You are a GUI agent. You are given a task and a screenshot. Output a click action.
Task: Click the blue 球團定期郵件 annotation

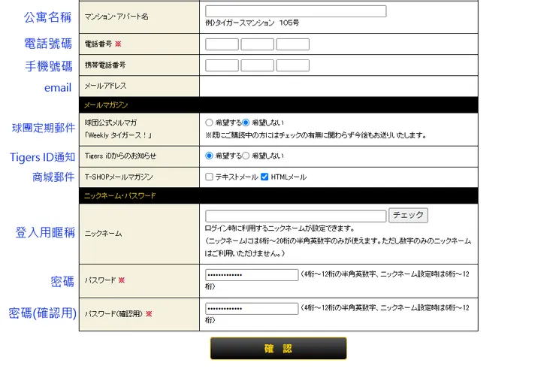[44, 128]
